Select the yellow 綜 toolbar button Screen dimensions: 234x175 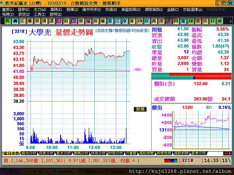[x=66, y=21]
